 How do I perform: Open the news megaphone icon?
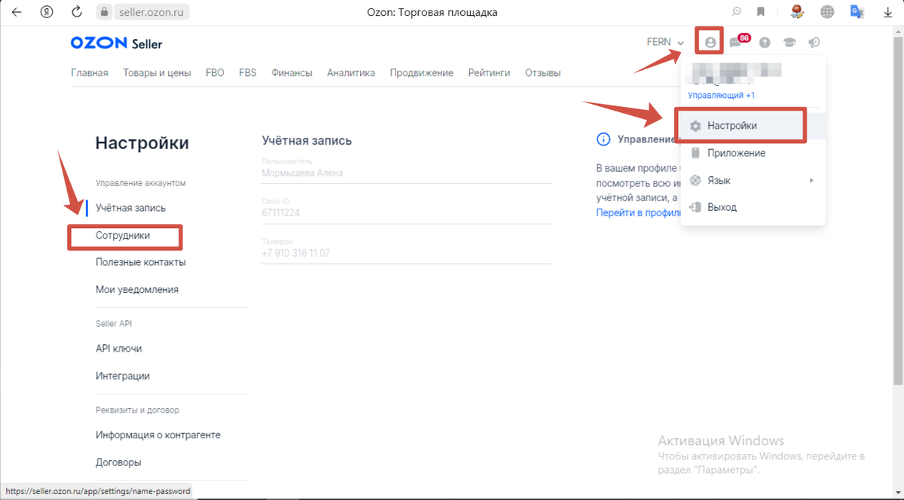pos(814,43)
